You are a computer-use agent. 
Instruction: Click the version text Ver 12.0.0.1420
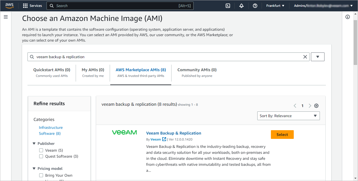(181, 139)
